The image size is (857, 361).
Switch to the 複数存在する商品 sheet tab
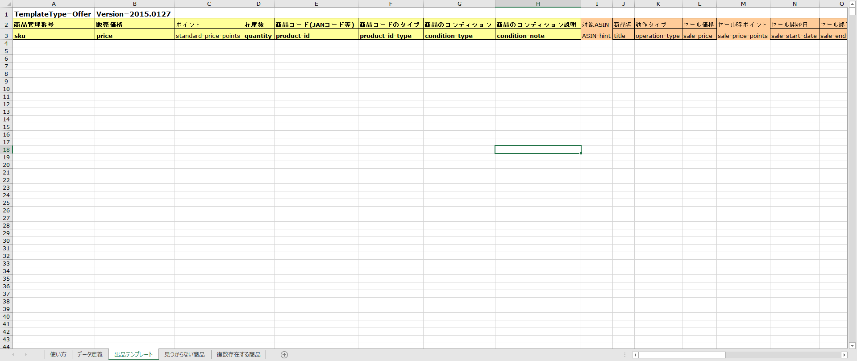[238, 355]
